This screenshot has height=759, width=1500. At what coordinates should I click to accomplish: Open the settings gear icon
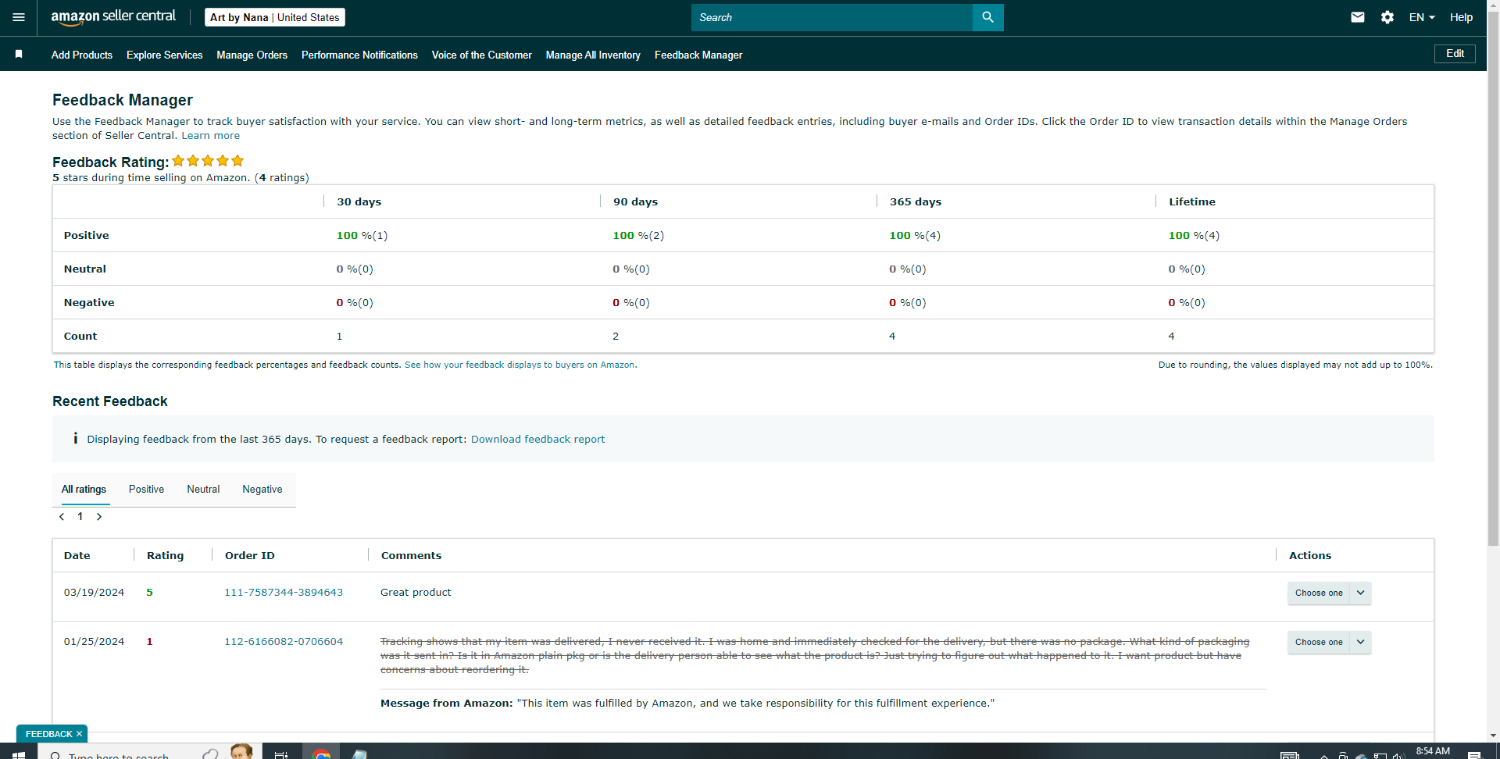point(1387,17)
